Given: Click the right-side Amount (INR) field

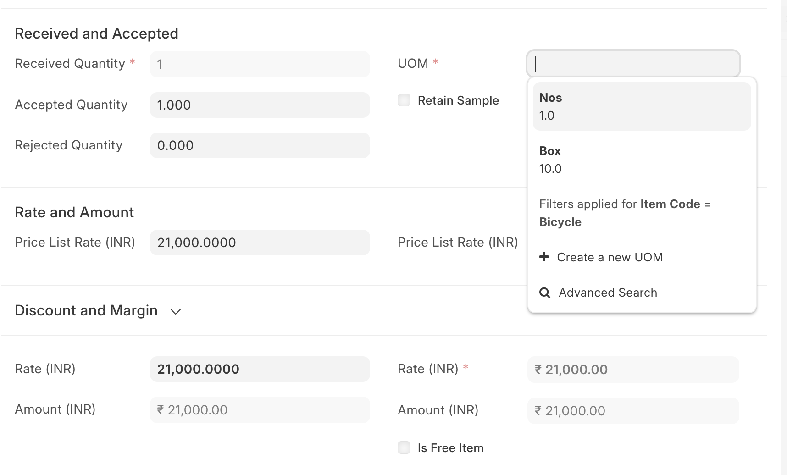Looking at the screenshot, I should point(633,411).
